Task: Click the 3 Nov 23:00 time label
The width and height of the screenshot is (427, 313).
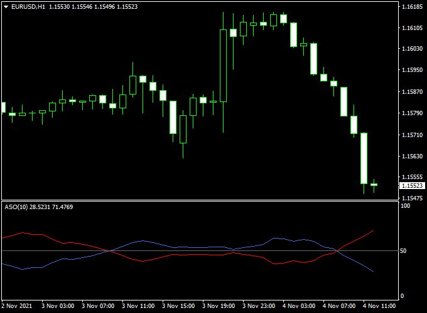Action: pyautogui.click(x=259, y=306)
